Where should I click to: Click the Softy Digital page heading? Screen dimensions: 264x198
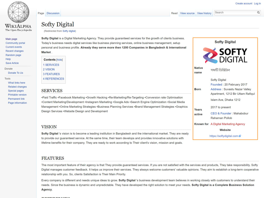click(x=58, y=24)
